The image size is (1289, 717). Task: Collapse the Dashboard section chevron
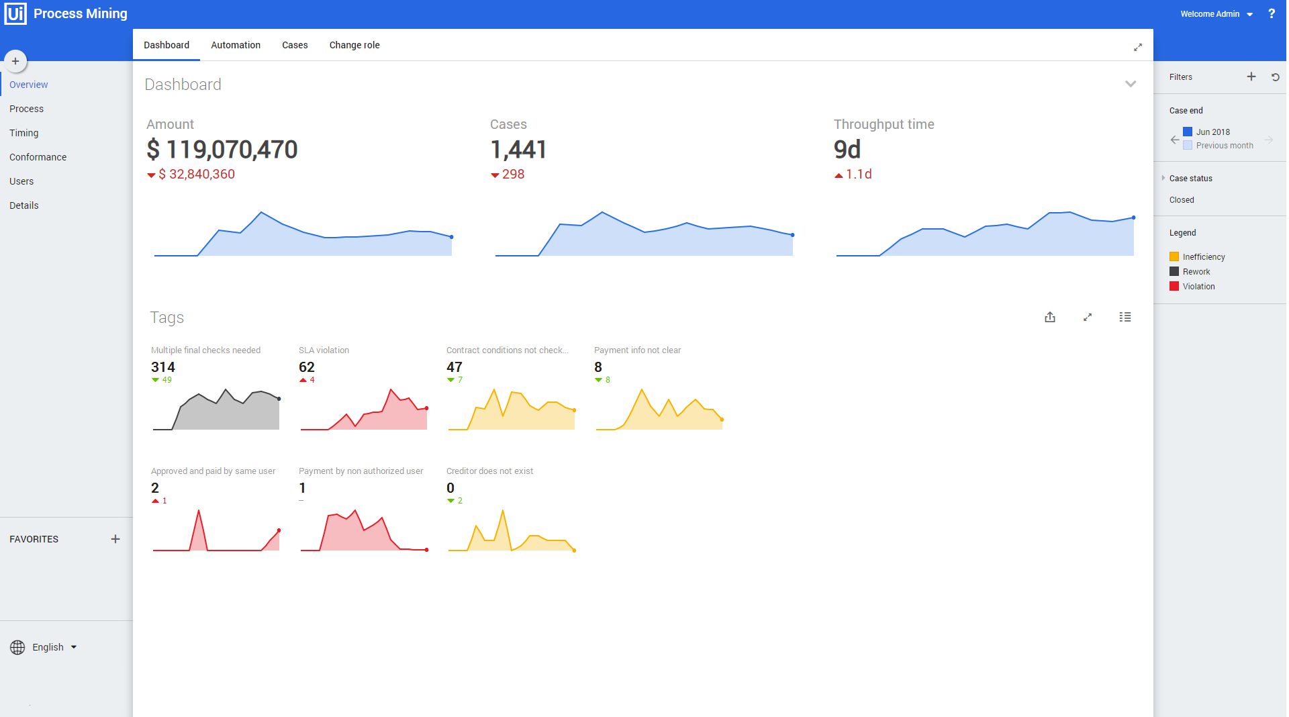tap(1130, 84)
